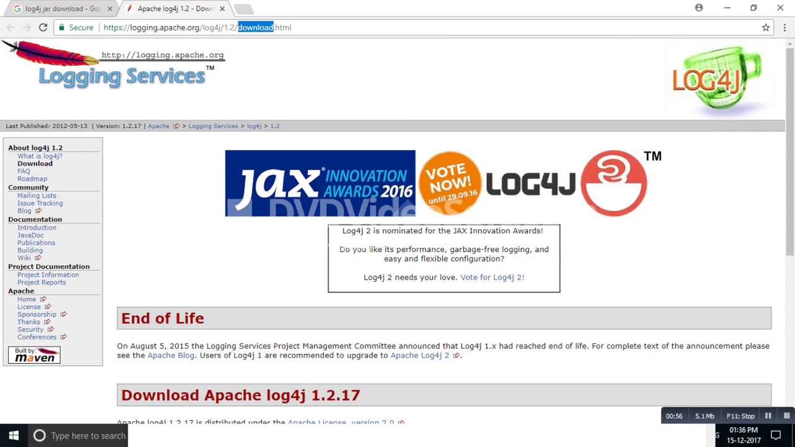Reload the page with refresh icon
This screenshot has width=795, height=447.
coord(43,27)
